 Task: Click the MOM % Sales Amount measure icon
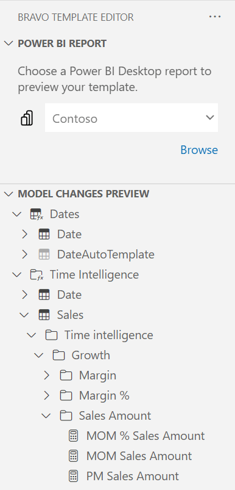73,436
